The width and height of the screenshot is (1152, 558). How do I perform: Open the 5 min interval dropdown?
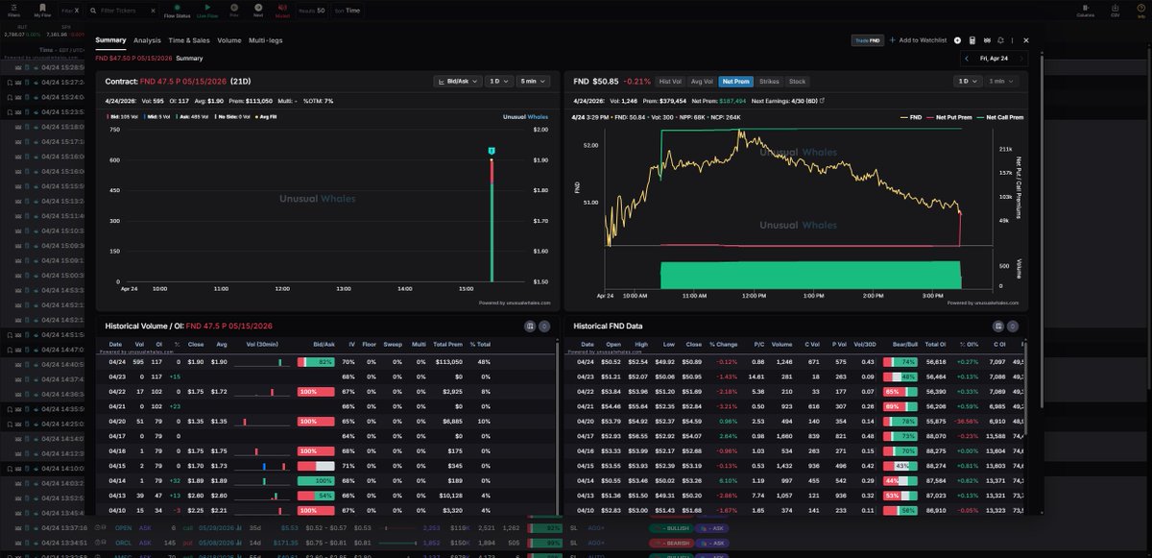pos(534,82)
